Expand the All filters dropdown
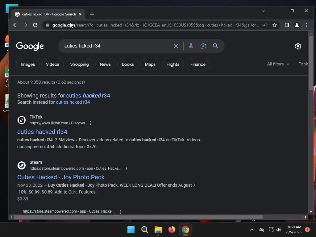The width and height of the screenshot is (316, 237). click(x=278, y=64)
